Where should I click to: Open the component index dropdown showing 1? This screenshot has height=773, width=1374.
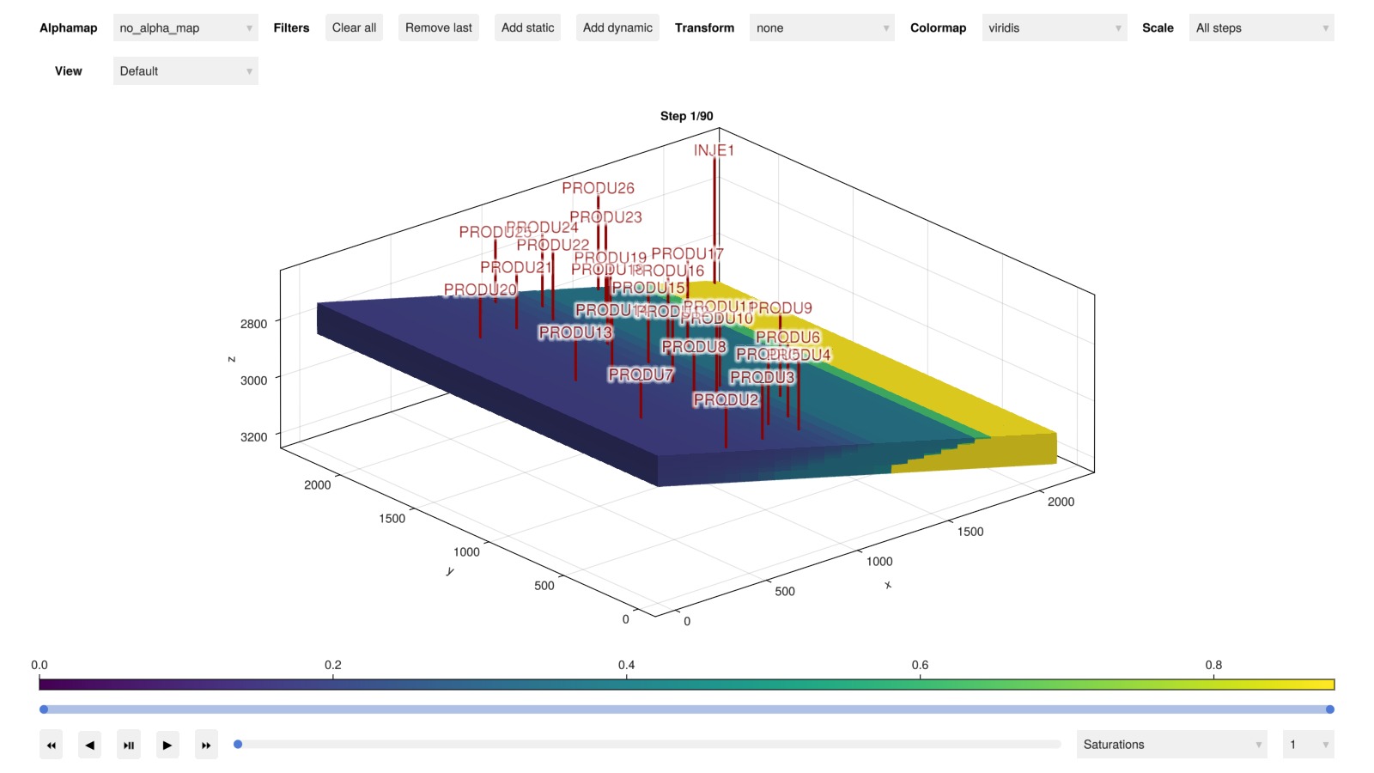(x=1307, y=745)
